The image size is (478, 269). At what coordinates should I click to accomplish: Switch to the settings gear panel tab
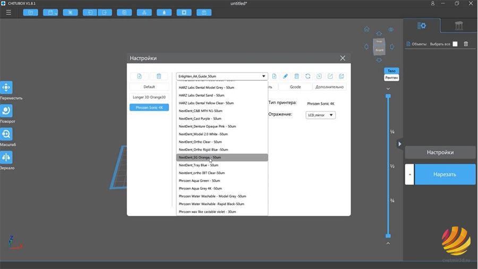click(x=422, y=26)
